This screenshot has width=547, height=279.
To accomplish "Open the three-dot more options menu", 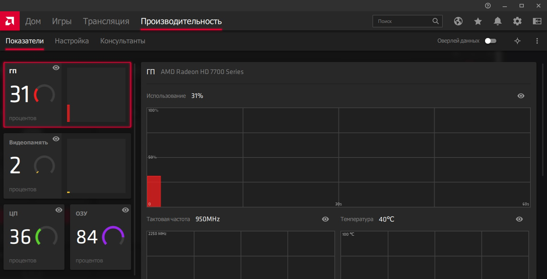I will click(x=537, y=41).
